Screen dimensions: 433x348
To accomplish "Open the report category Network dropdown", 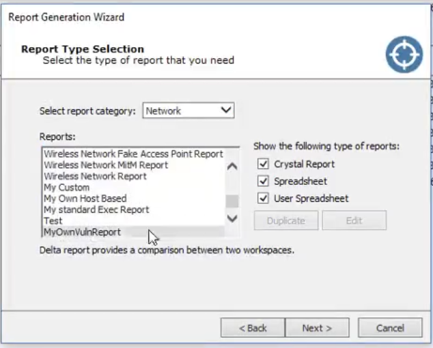I will (x=188, y=111).
